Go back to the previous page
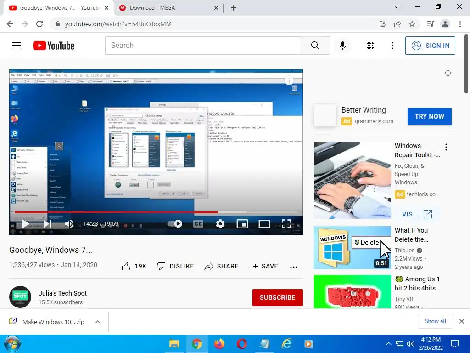The width and height of the screenshot is (470, 353). click(x=10, y=24)
